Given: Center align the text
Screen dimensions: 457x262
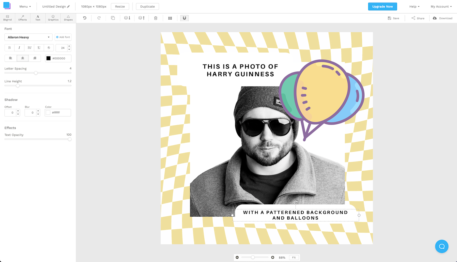Looking at the screenshot, I should point(23,58).
